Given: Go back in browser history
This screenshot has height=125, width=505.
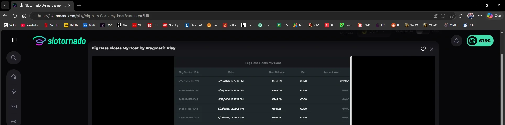Looking at the screenshot, I should coord(5,16).
